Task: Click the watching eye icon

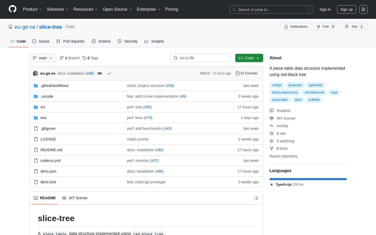Action: click(272, 141)
